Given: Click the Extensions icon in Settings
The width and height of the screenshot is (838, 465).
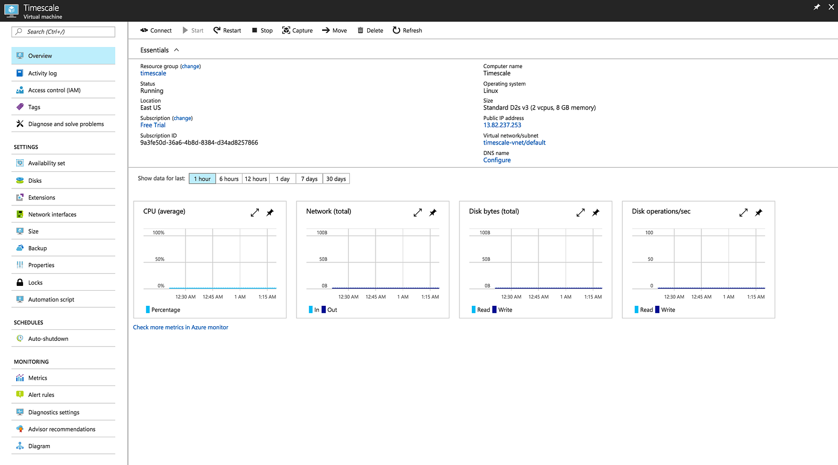Looking at the screenshot, I should tap(20, 197).
